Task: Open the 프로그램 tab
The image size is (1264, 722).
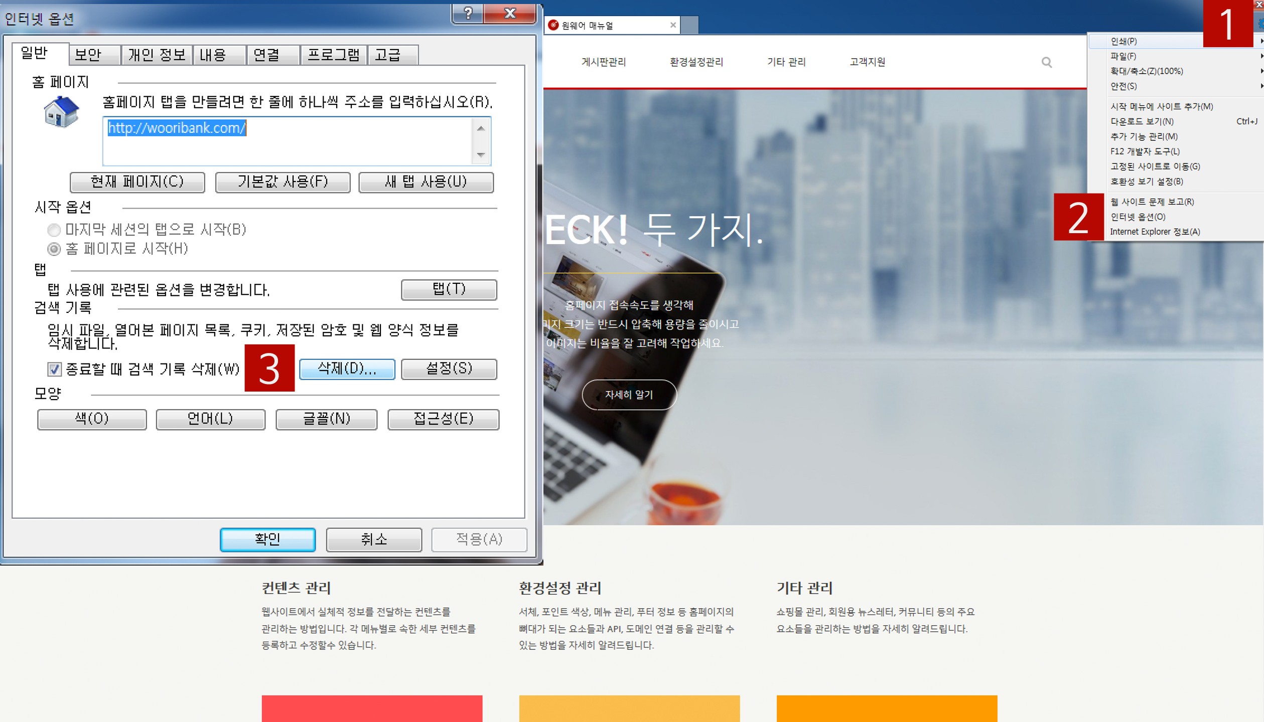Action: pos(333,55)
